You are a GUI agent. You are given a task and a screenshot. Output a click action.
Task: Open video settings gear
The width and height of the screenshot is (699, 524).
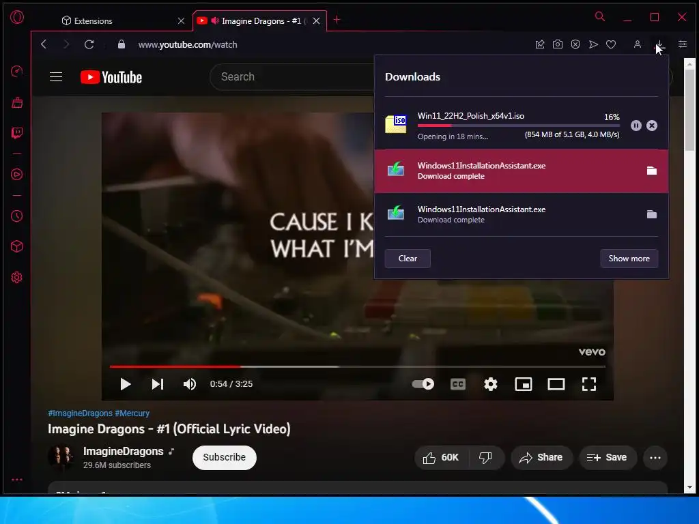tap(491, 384)
